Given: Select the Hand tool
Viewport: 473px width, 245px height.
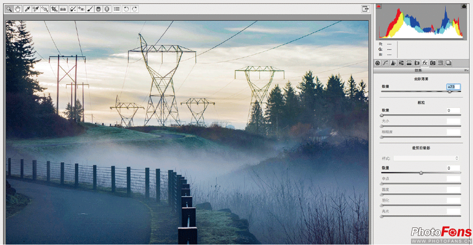Looking at the screenshot, I should click(18, 9).
